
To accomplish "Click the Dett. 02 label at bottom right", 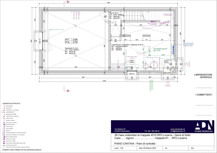I will point(167,73).
